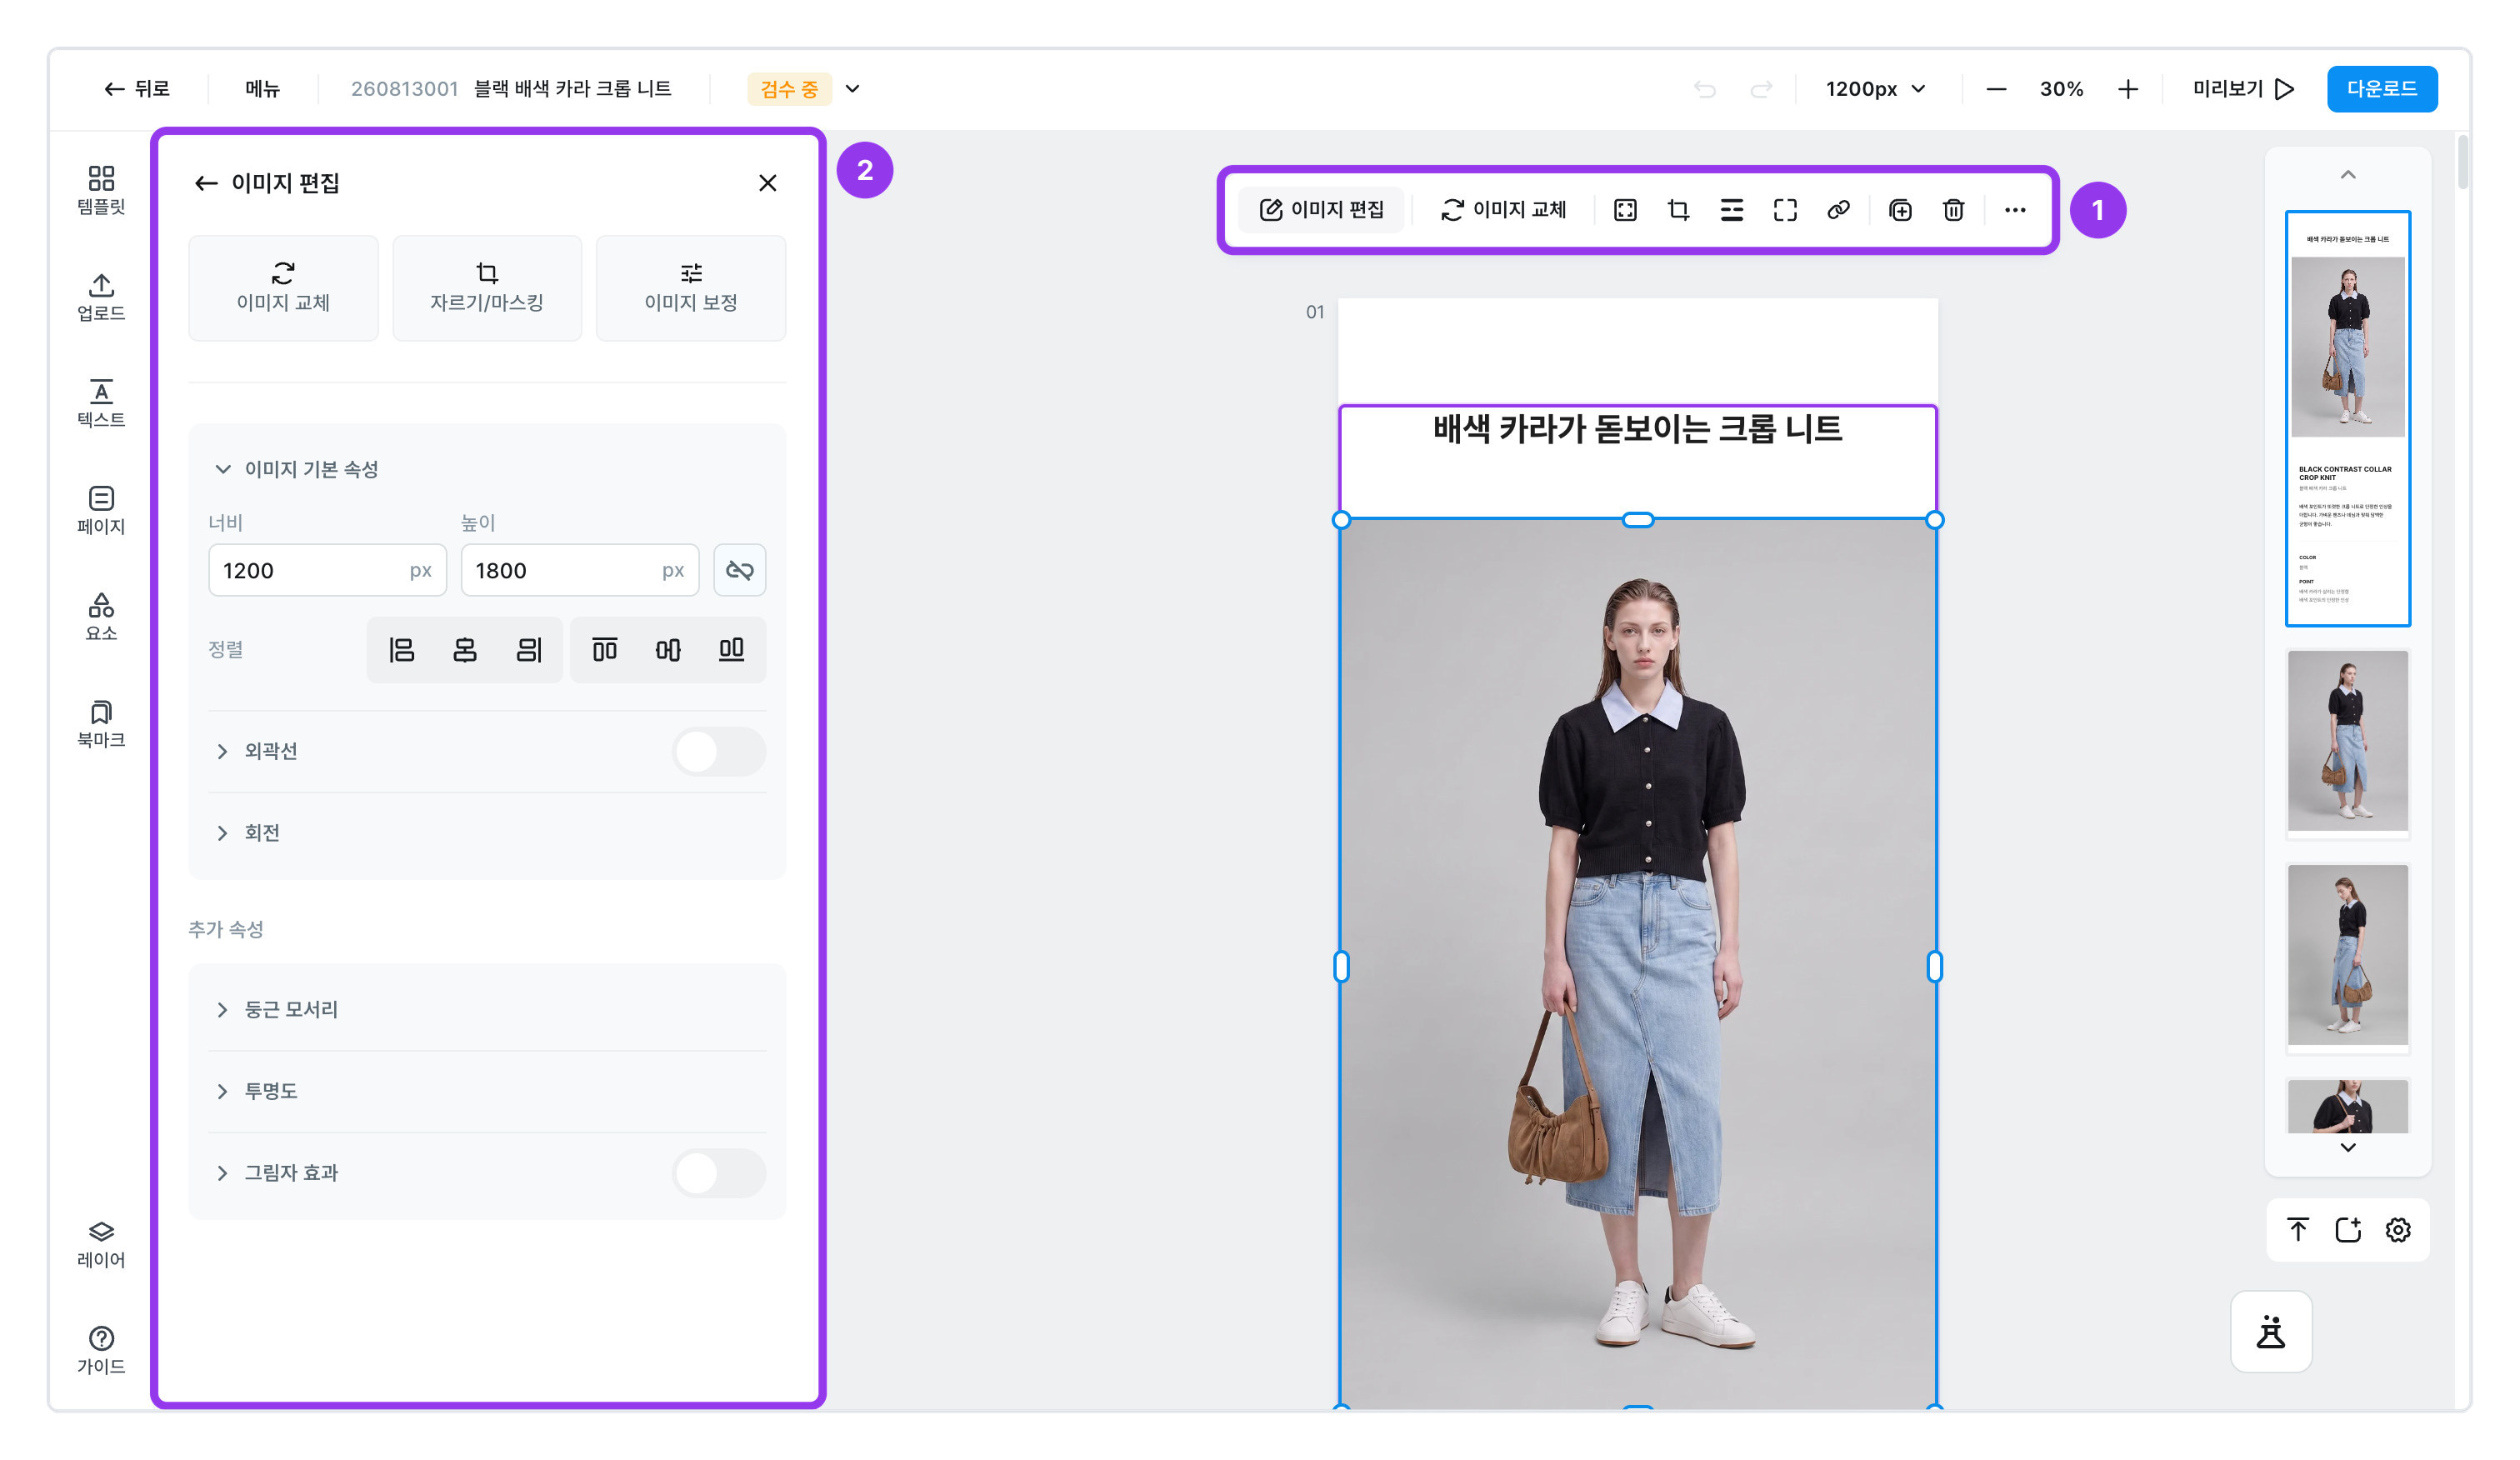Open the 북마크 sidebar panel
The width and height of the screenshot is (2520, 1460).
[x=101, y=724]
